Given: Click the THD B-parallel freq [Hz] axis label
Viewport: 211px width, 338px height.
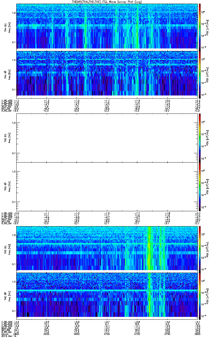Looking at the screenshot, I should (x=9, y=187).
